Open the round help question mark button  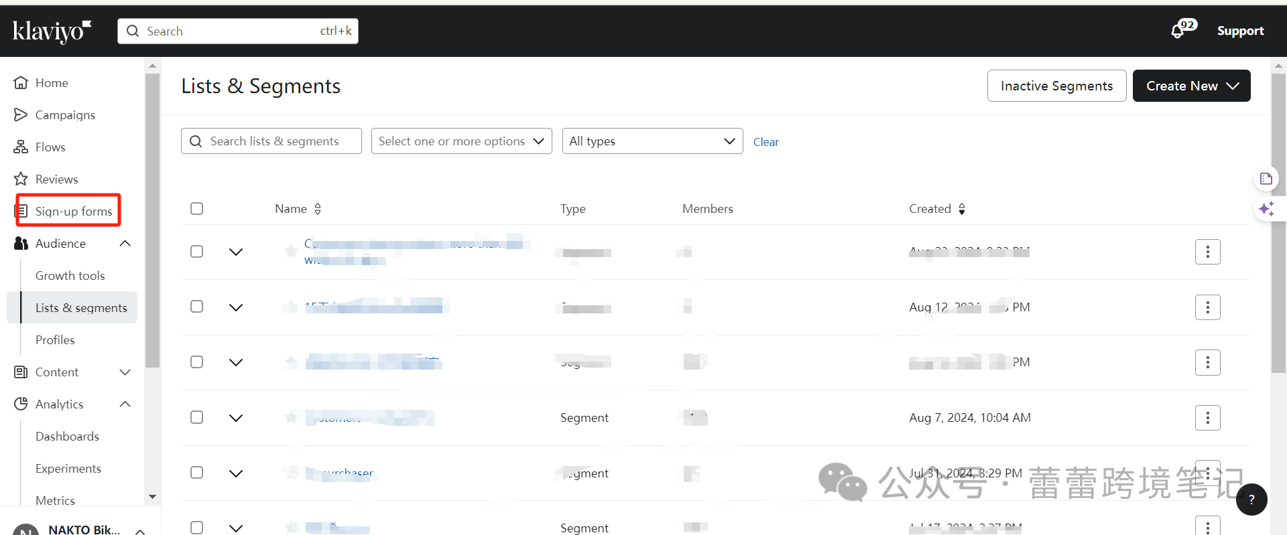point(1251,500)
